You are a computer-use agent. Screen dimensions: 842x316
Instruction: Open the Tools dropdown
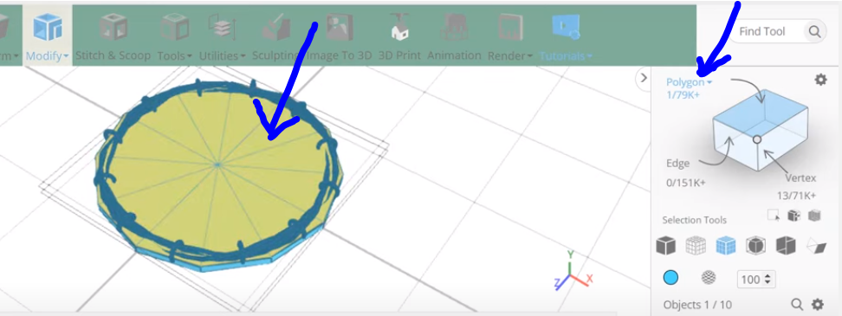click(175, 55)
